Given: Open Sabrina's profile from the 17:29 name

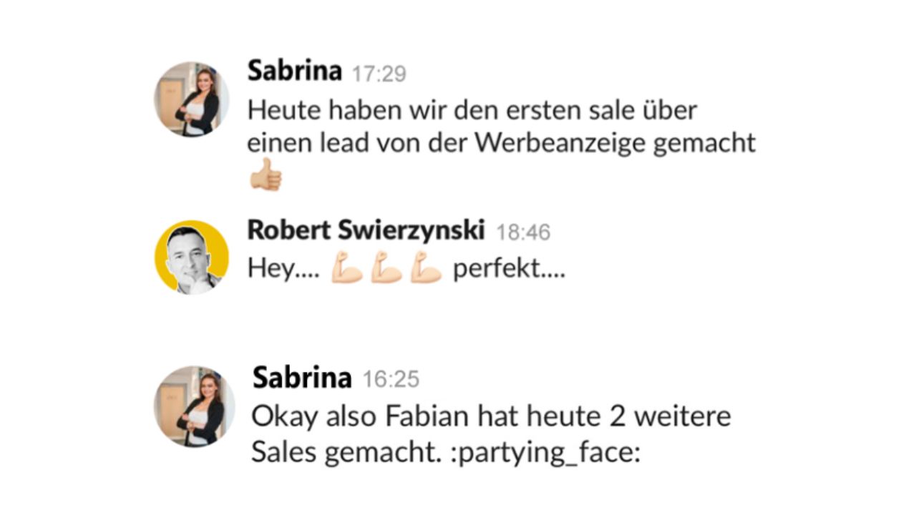Looking at the screenshot, I should (x=294, y=71).
